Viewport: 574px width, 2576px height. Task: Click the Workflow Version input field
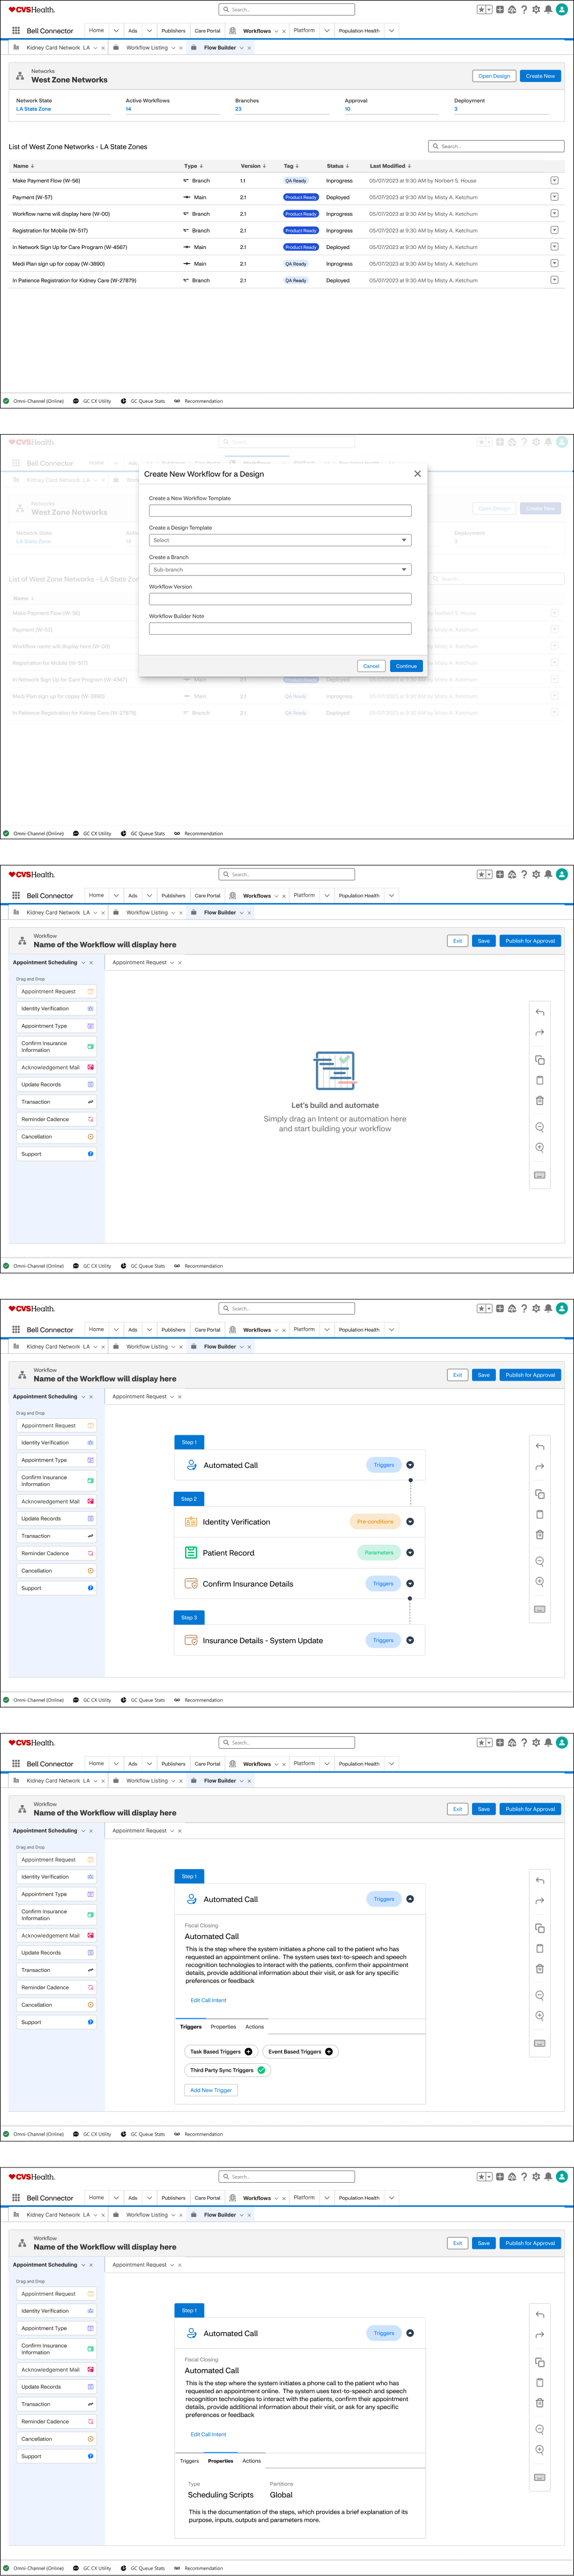[x=280, y=599]
